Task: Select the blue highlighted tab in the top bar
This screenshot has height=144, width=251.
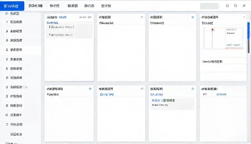Action: tap(12, 6)
